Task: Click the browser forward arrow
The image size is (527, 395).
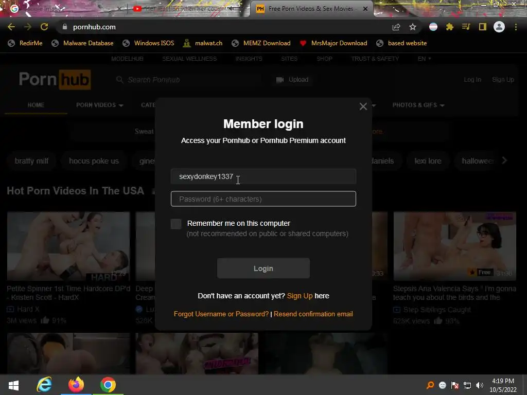Action: pyautogui.click(x=28, y=27)
